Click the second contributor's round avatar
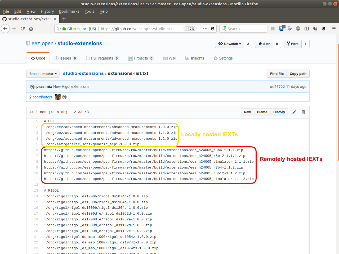339x254 pixels. pyautogui.click(x=64, y=97)
